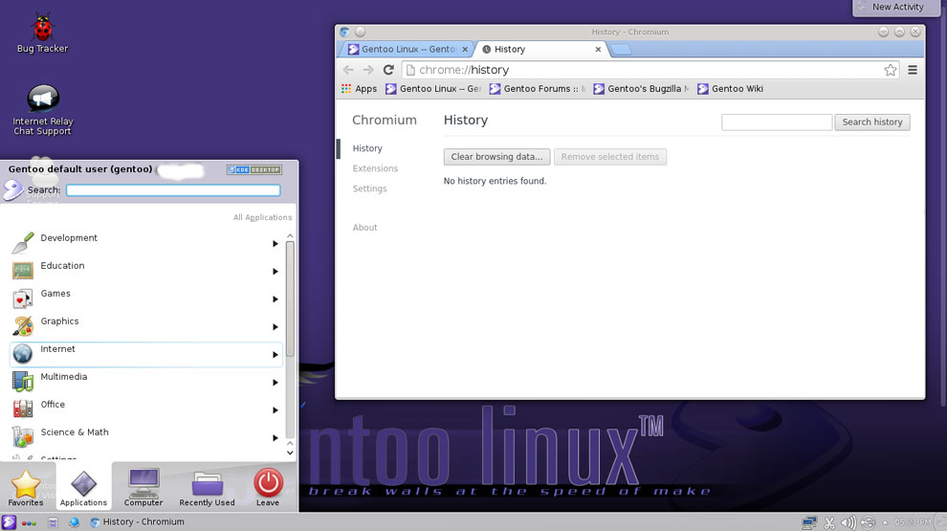Expand the Development submenu arrow
947x531 pixels.
[x=275, y=243]
